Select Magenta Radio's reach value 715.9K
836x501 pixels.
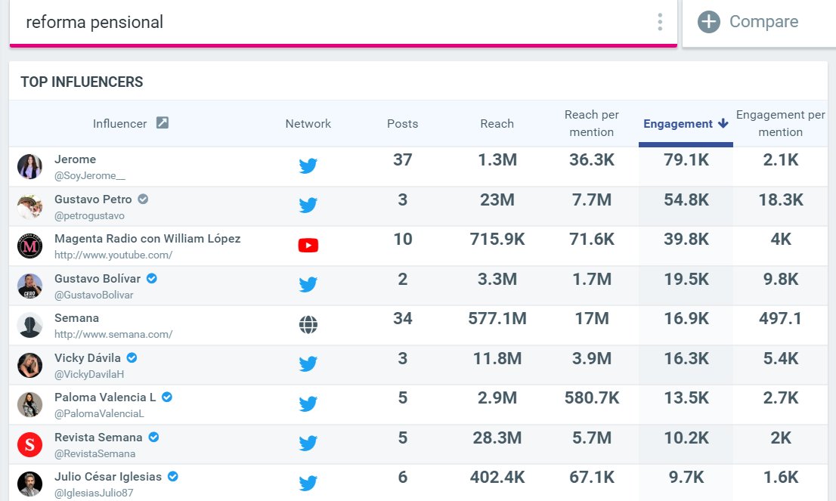coord(497,240)
